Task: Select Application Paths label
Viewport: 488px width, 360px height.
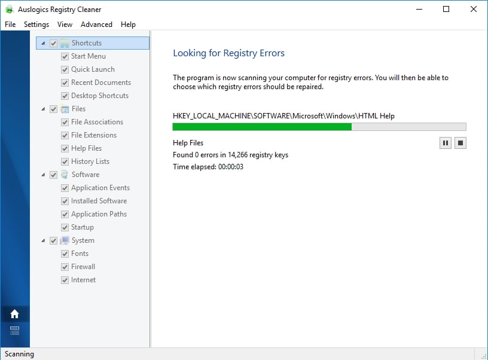Action: click(x=99, y=214)
